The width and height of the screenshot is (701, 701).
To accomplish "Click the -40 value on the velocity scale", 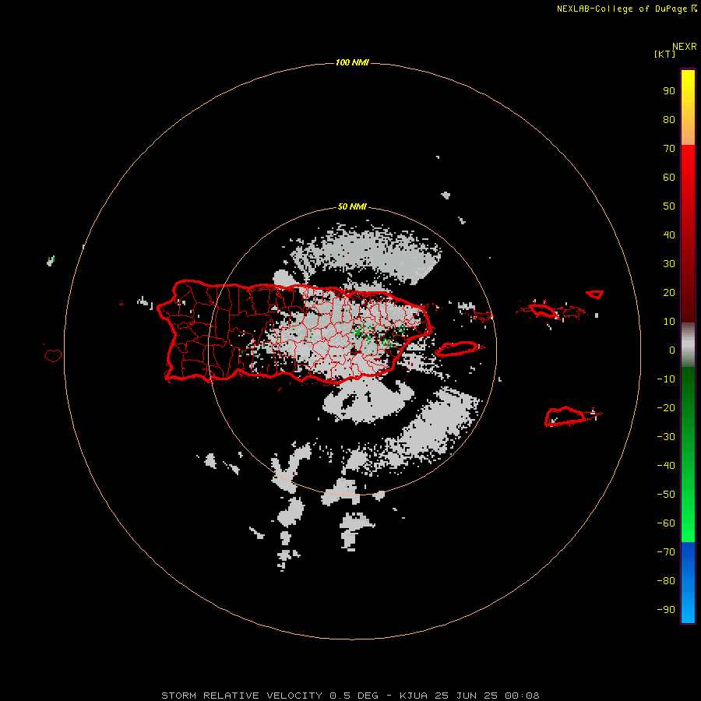I will coord(666,466).
